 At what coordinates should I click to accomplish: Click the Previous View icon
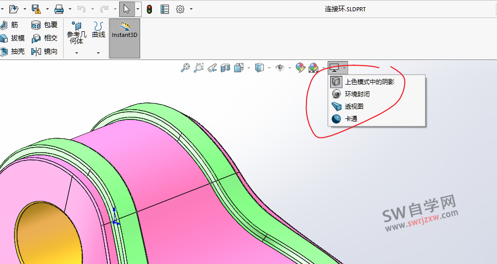click(x=212, y=68)
